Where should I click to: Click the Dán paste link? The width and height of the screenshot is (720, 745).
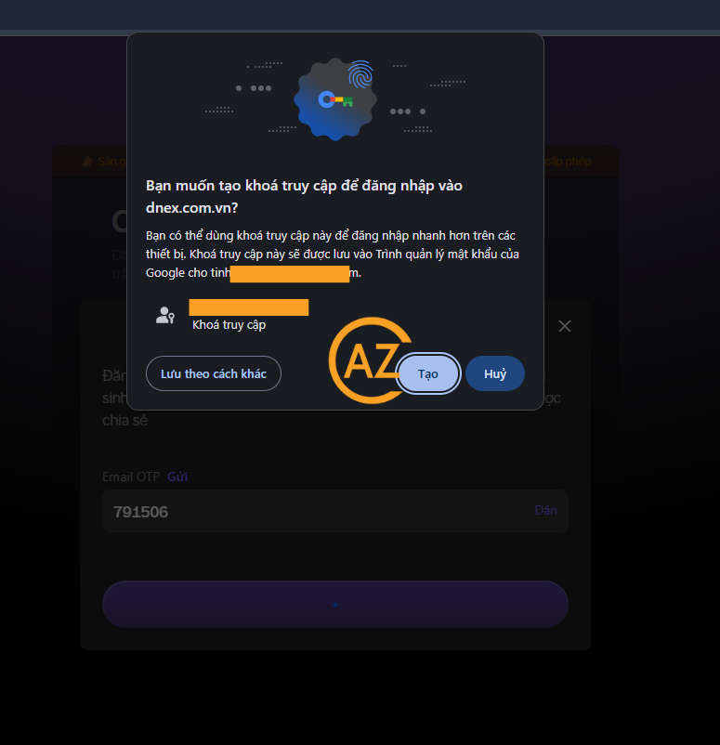[545, 510]
